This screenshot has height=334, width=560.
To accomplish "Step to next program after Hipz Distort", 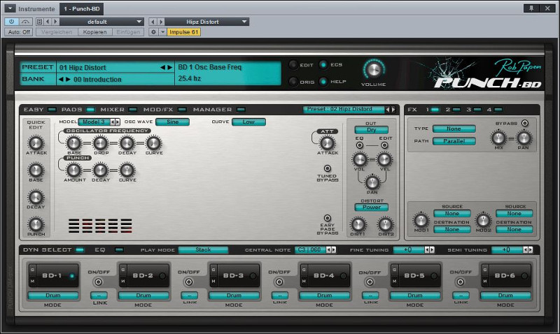I will (161, 22).
